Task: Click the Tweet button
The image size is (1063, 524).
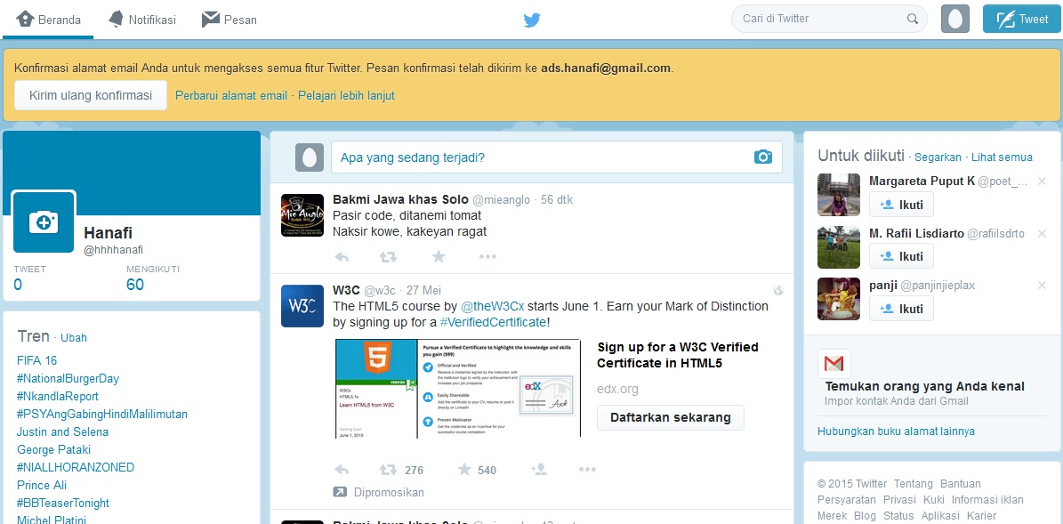Action: (x=1022, y=19)
